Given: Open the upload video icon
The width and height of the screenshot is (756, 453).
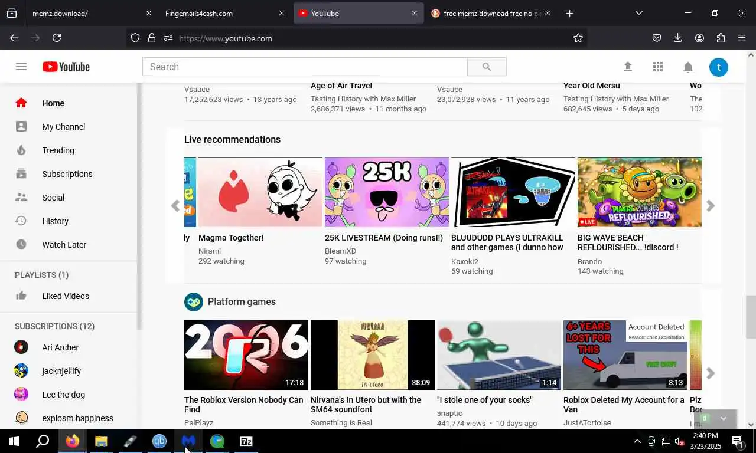Looking at the screenshot, I should pyautogui.click(x=628, y=67).
